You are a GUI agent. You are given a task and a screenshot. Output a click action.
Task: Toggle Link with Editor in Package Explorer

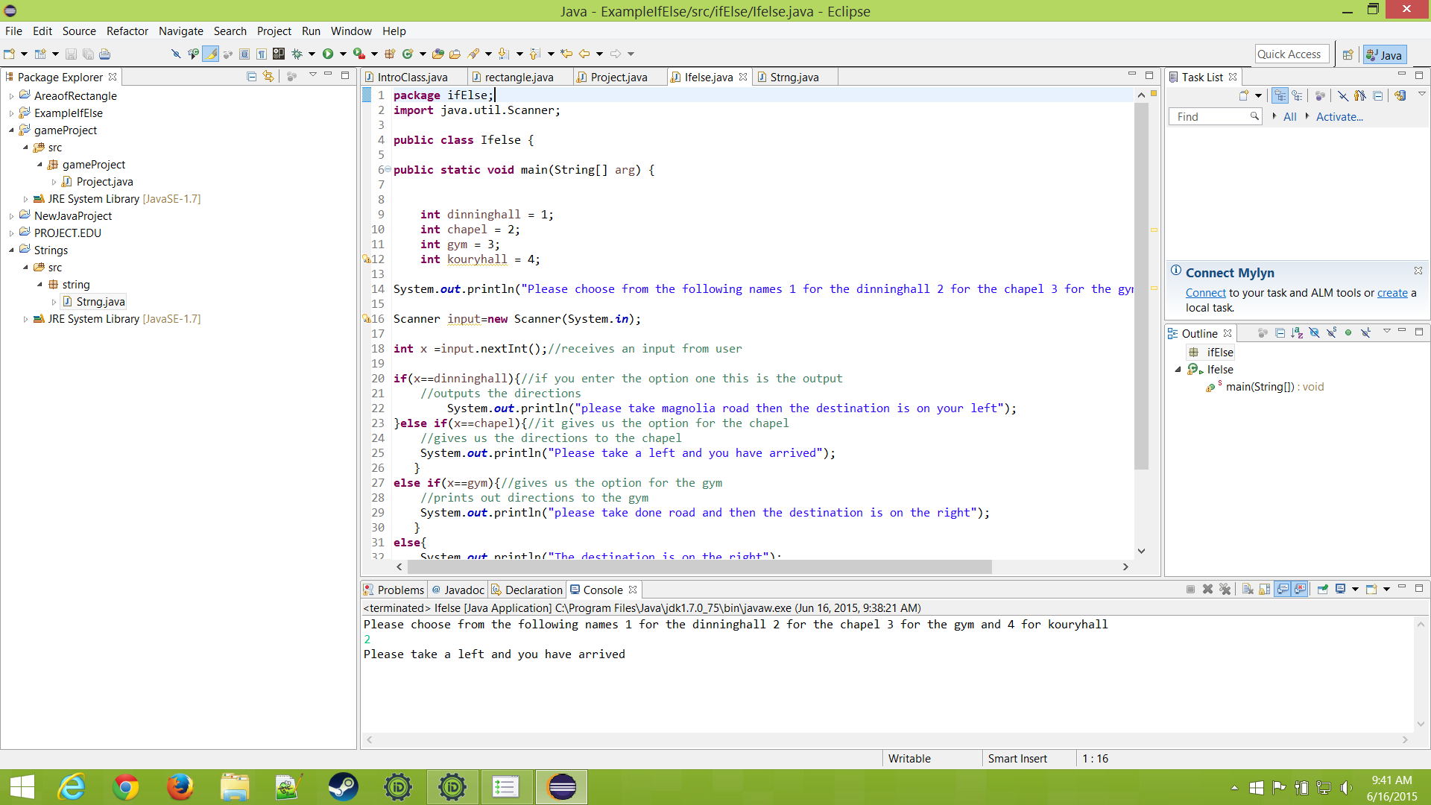268,76
